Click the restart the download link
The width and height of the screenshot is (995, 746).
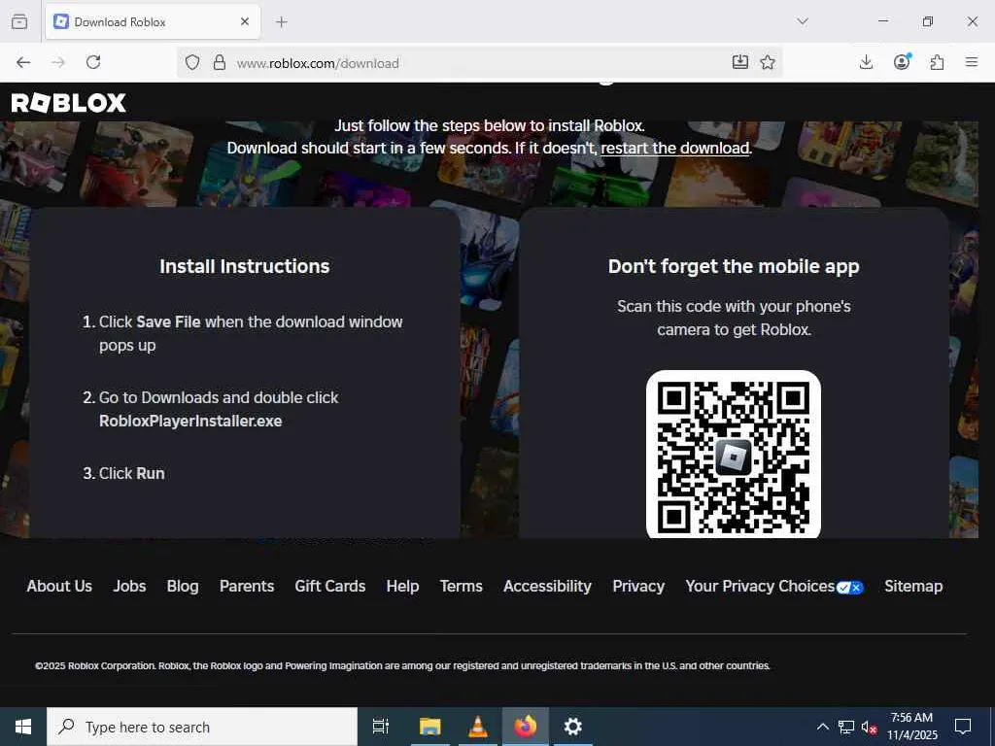pyautogui.click(x=675, y=148)
